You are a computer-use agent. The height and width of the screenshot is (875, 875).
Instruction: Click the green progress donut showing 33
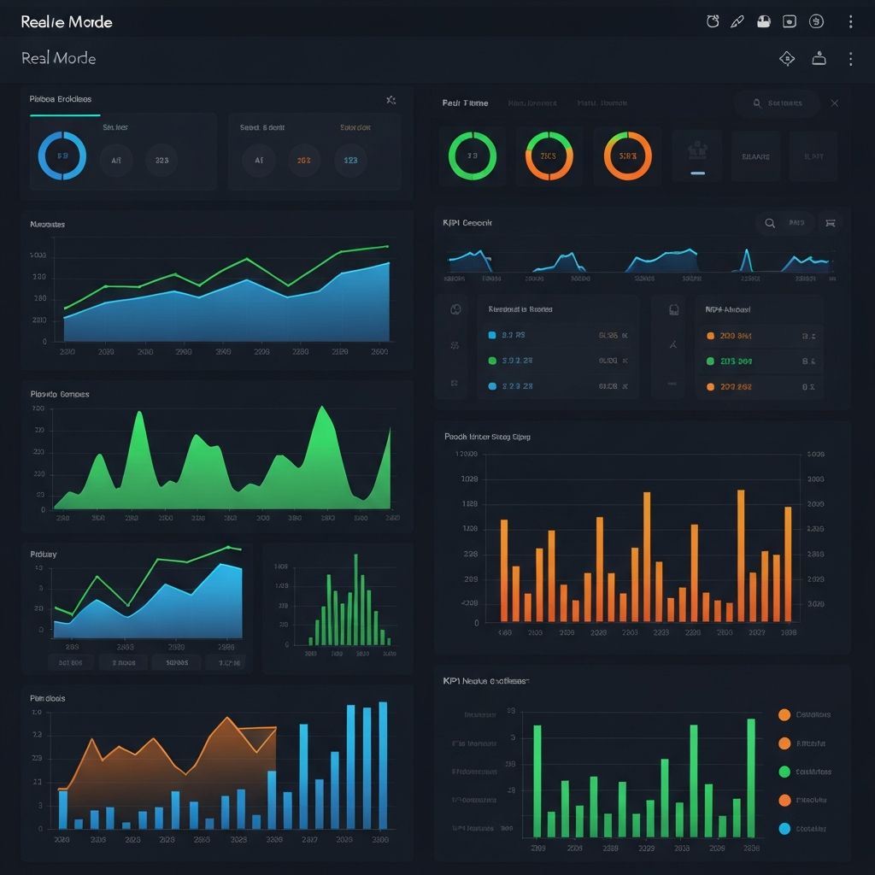[473, 156]
